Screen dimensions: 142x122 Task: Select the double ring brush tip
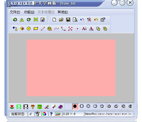pos(88,106)
